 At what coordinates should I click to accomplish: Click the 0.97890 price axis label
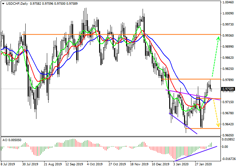(x=228, y=80)
